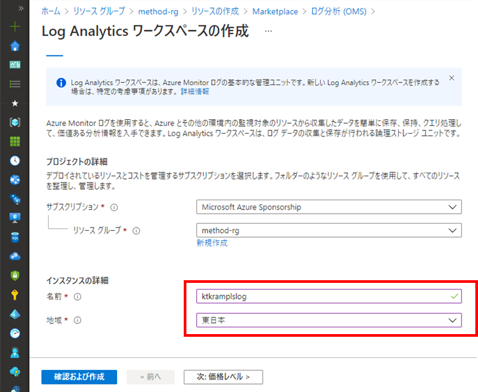Open the リソース グループ dropdown

(329, 230)
